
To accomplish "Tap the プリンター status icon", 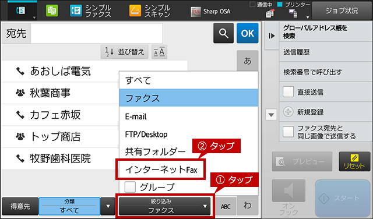I will pyautogui.click(x=293, y=14).
